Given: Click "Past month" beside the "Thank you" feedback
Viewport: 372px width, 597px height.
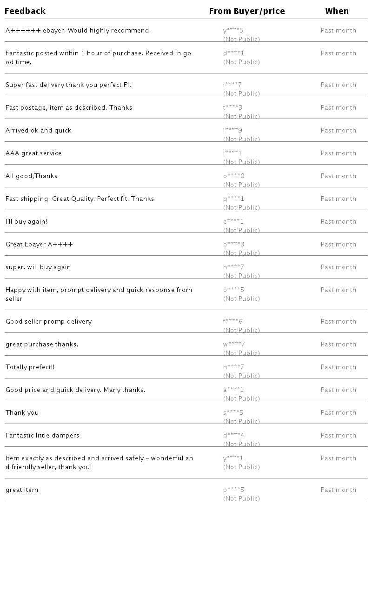Looking at the screenshot, I should (x=338, y=413).
